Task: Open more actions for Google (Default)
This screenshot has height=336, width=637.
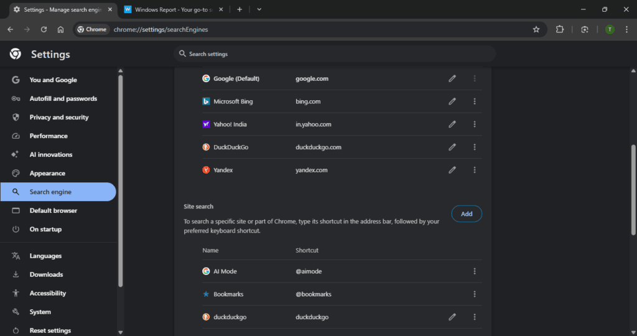Action: pos(475,78)
